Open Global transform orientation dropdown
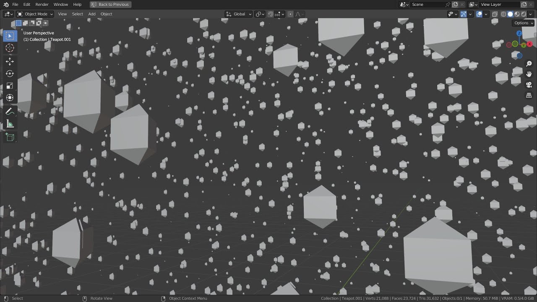The width and height of the screenshot is (537, 302). (238, 14)
